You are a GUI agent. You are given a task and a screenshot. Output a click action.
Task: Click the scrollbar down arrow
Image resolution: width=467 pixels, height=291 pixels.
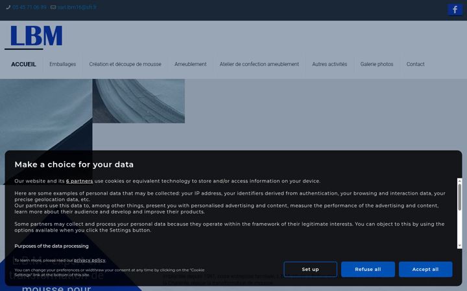(x=460, y=246)
